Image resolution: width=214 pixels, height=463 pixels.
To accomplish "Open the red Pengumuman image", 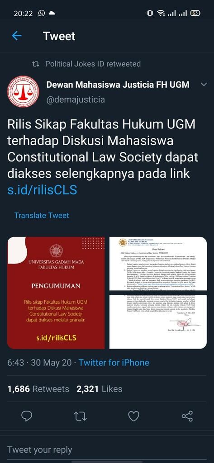I will click(56, 293).
